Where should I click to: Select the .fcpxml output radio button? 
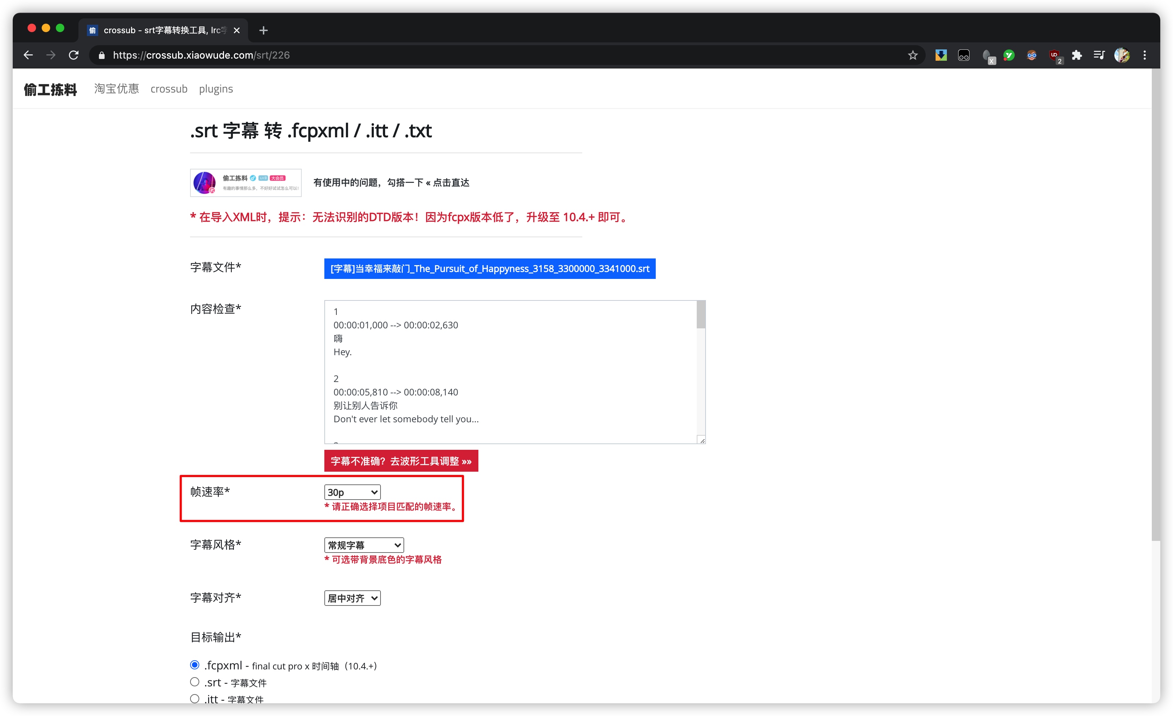[x=195, y=664]
